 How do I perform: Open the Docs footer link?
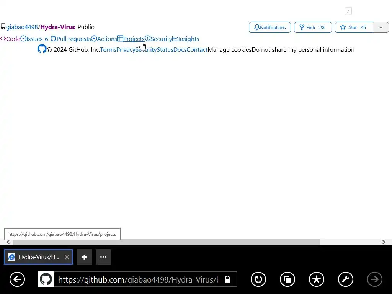[180, 49]
